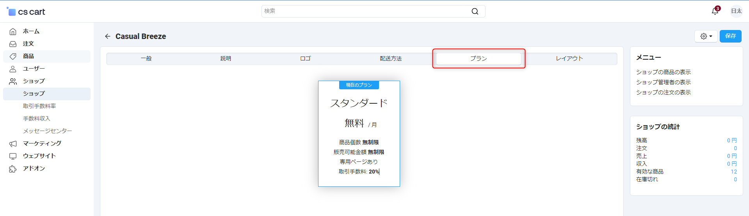
Task: Click the ホーム house icon in the sidebar
Action: 13,31
